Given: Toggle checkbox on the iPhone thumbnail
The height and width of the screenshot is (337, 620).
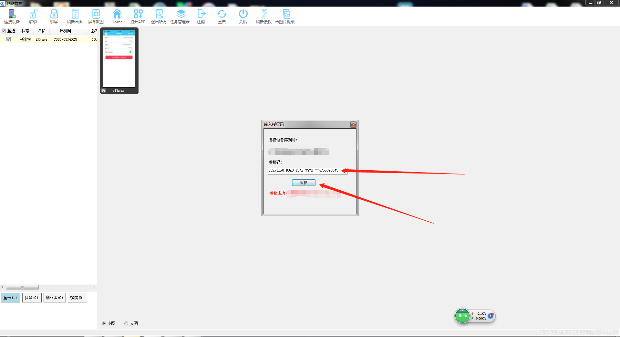Looking at the screenshot, I should [x=104, y=91].
